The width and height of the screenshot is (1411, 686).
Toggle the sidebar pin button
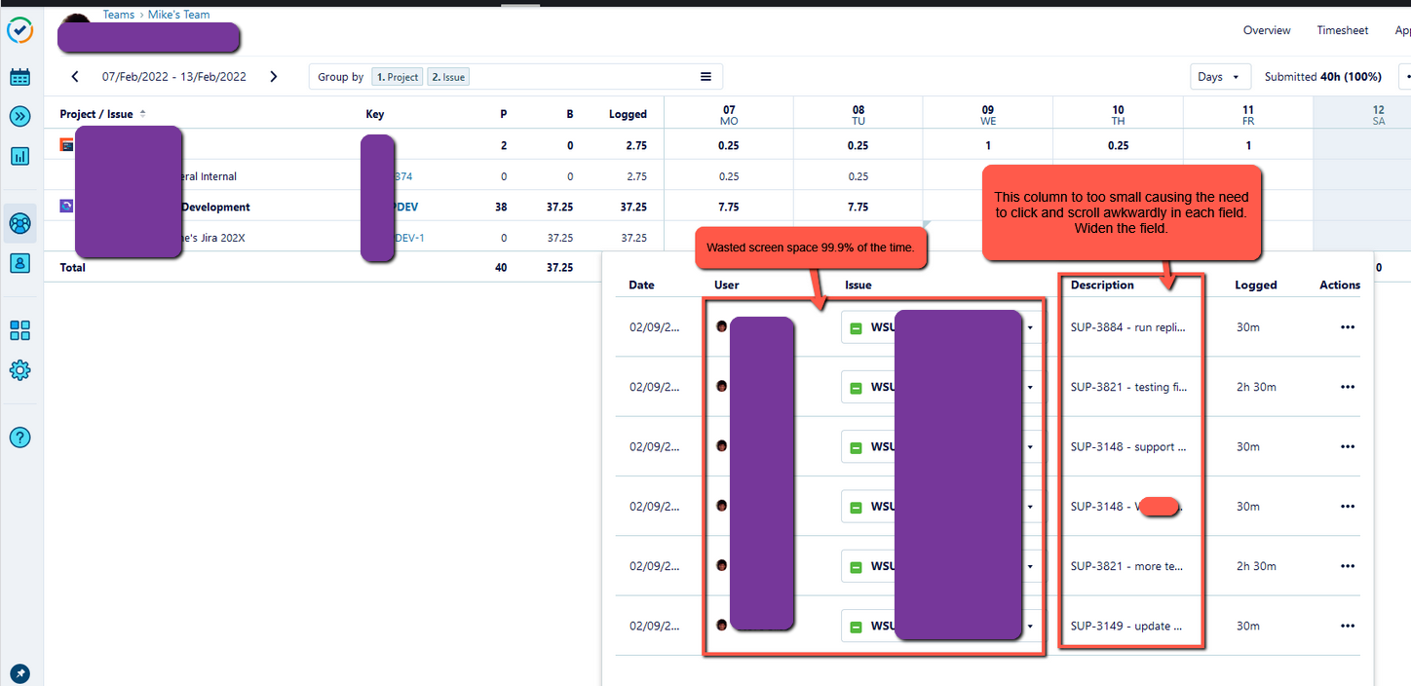(x=19, y=673)
